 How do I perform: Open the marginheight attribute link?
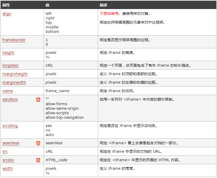click(15, 74)
